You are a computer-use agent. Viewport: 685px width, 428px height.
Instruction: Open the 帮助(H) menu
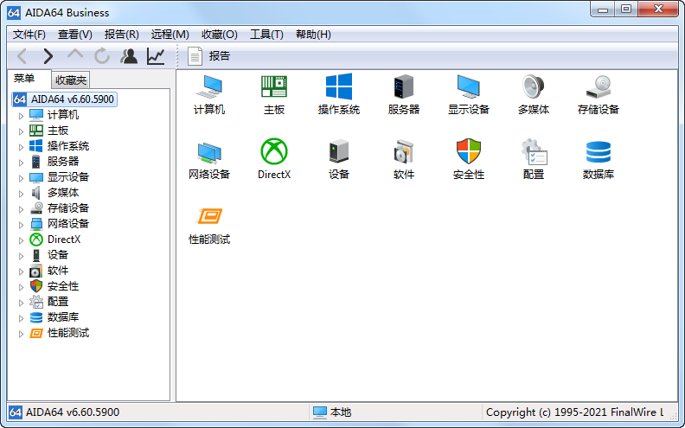(313, 35)
